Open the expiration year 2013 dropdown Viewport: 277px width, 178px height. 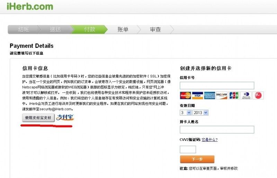point(200,113)
